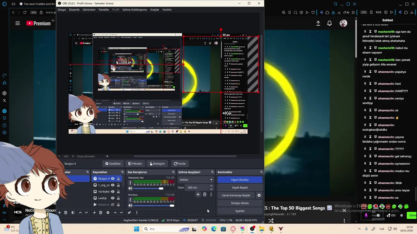
Task: Undock the Sahne Geçişleri panel icon
Action: 212,172
